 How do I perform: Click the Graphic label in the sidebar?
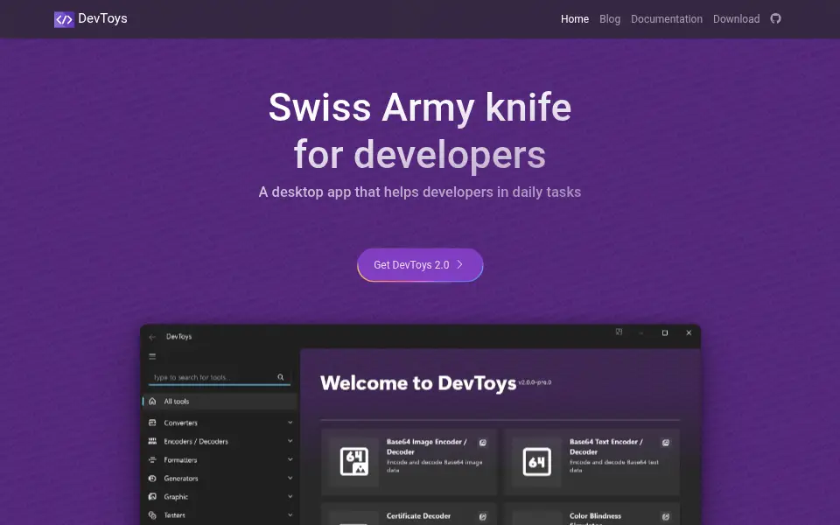(x=176, y=497)
